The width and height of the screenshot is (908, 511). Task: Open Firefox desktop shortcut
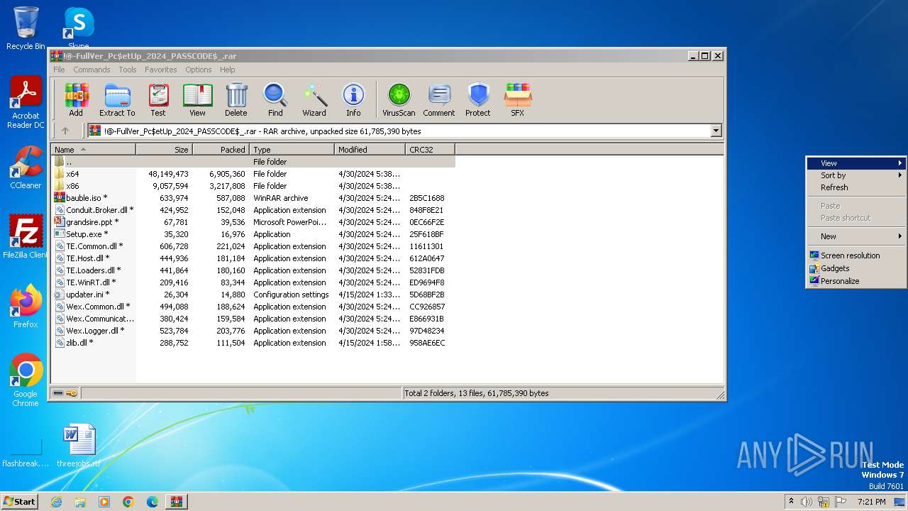[26, 306]
